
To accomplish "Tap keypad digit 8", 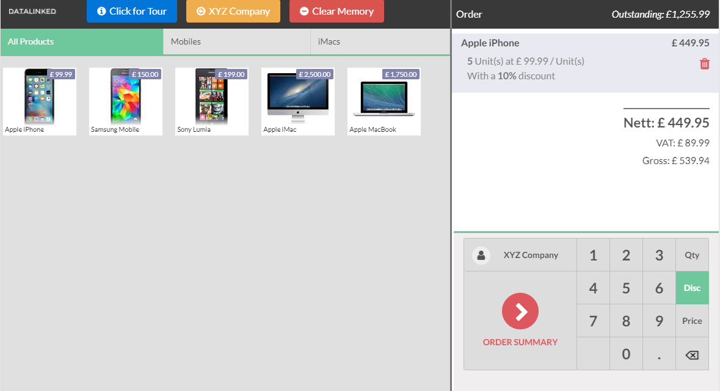I will (x=627, y=321).
